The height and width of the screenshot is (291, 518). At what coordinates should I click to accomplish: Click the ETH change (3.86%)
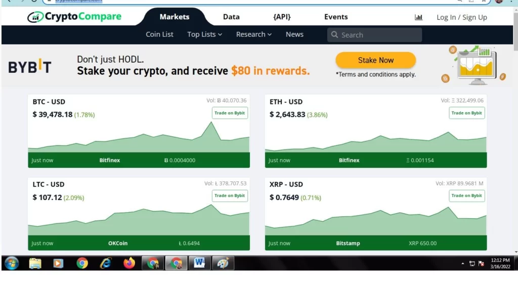pyautogui.click(x=317, y=115)
